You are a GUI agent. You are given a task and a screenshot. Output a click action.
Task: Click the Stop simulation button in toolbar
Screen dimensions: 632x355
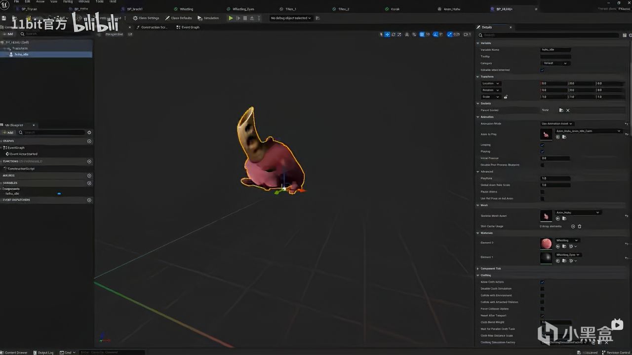click(245, 18)
